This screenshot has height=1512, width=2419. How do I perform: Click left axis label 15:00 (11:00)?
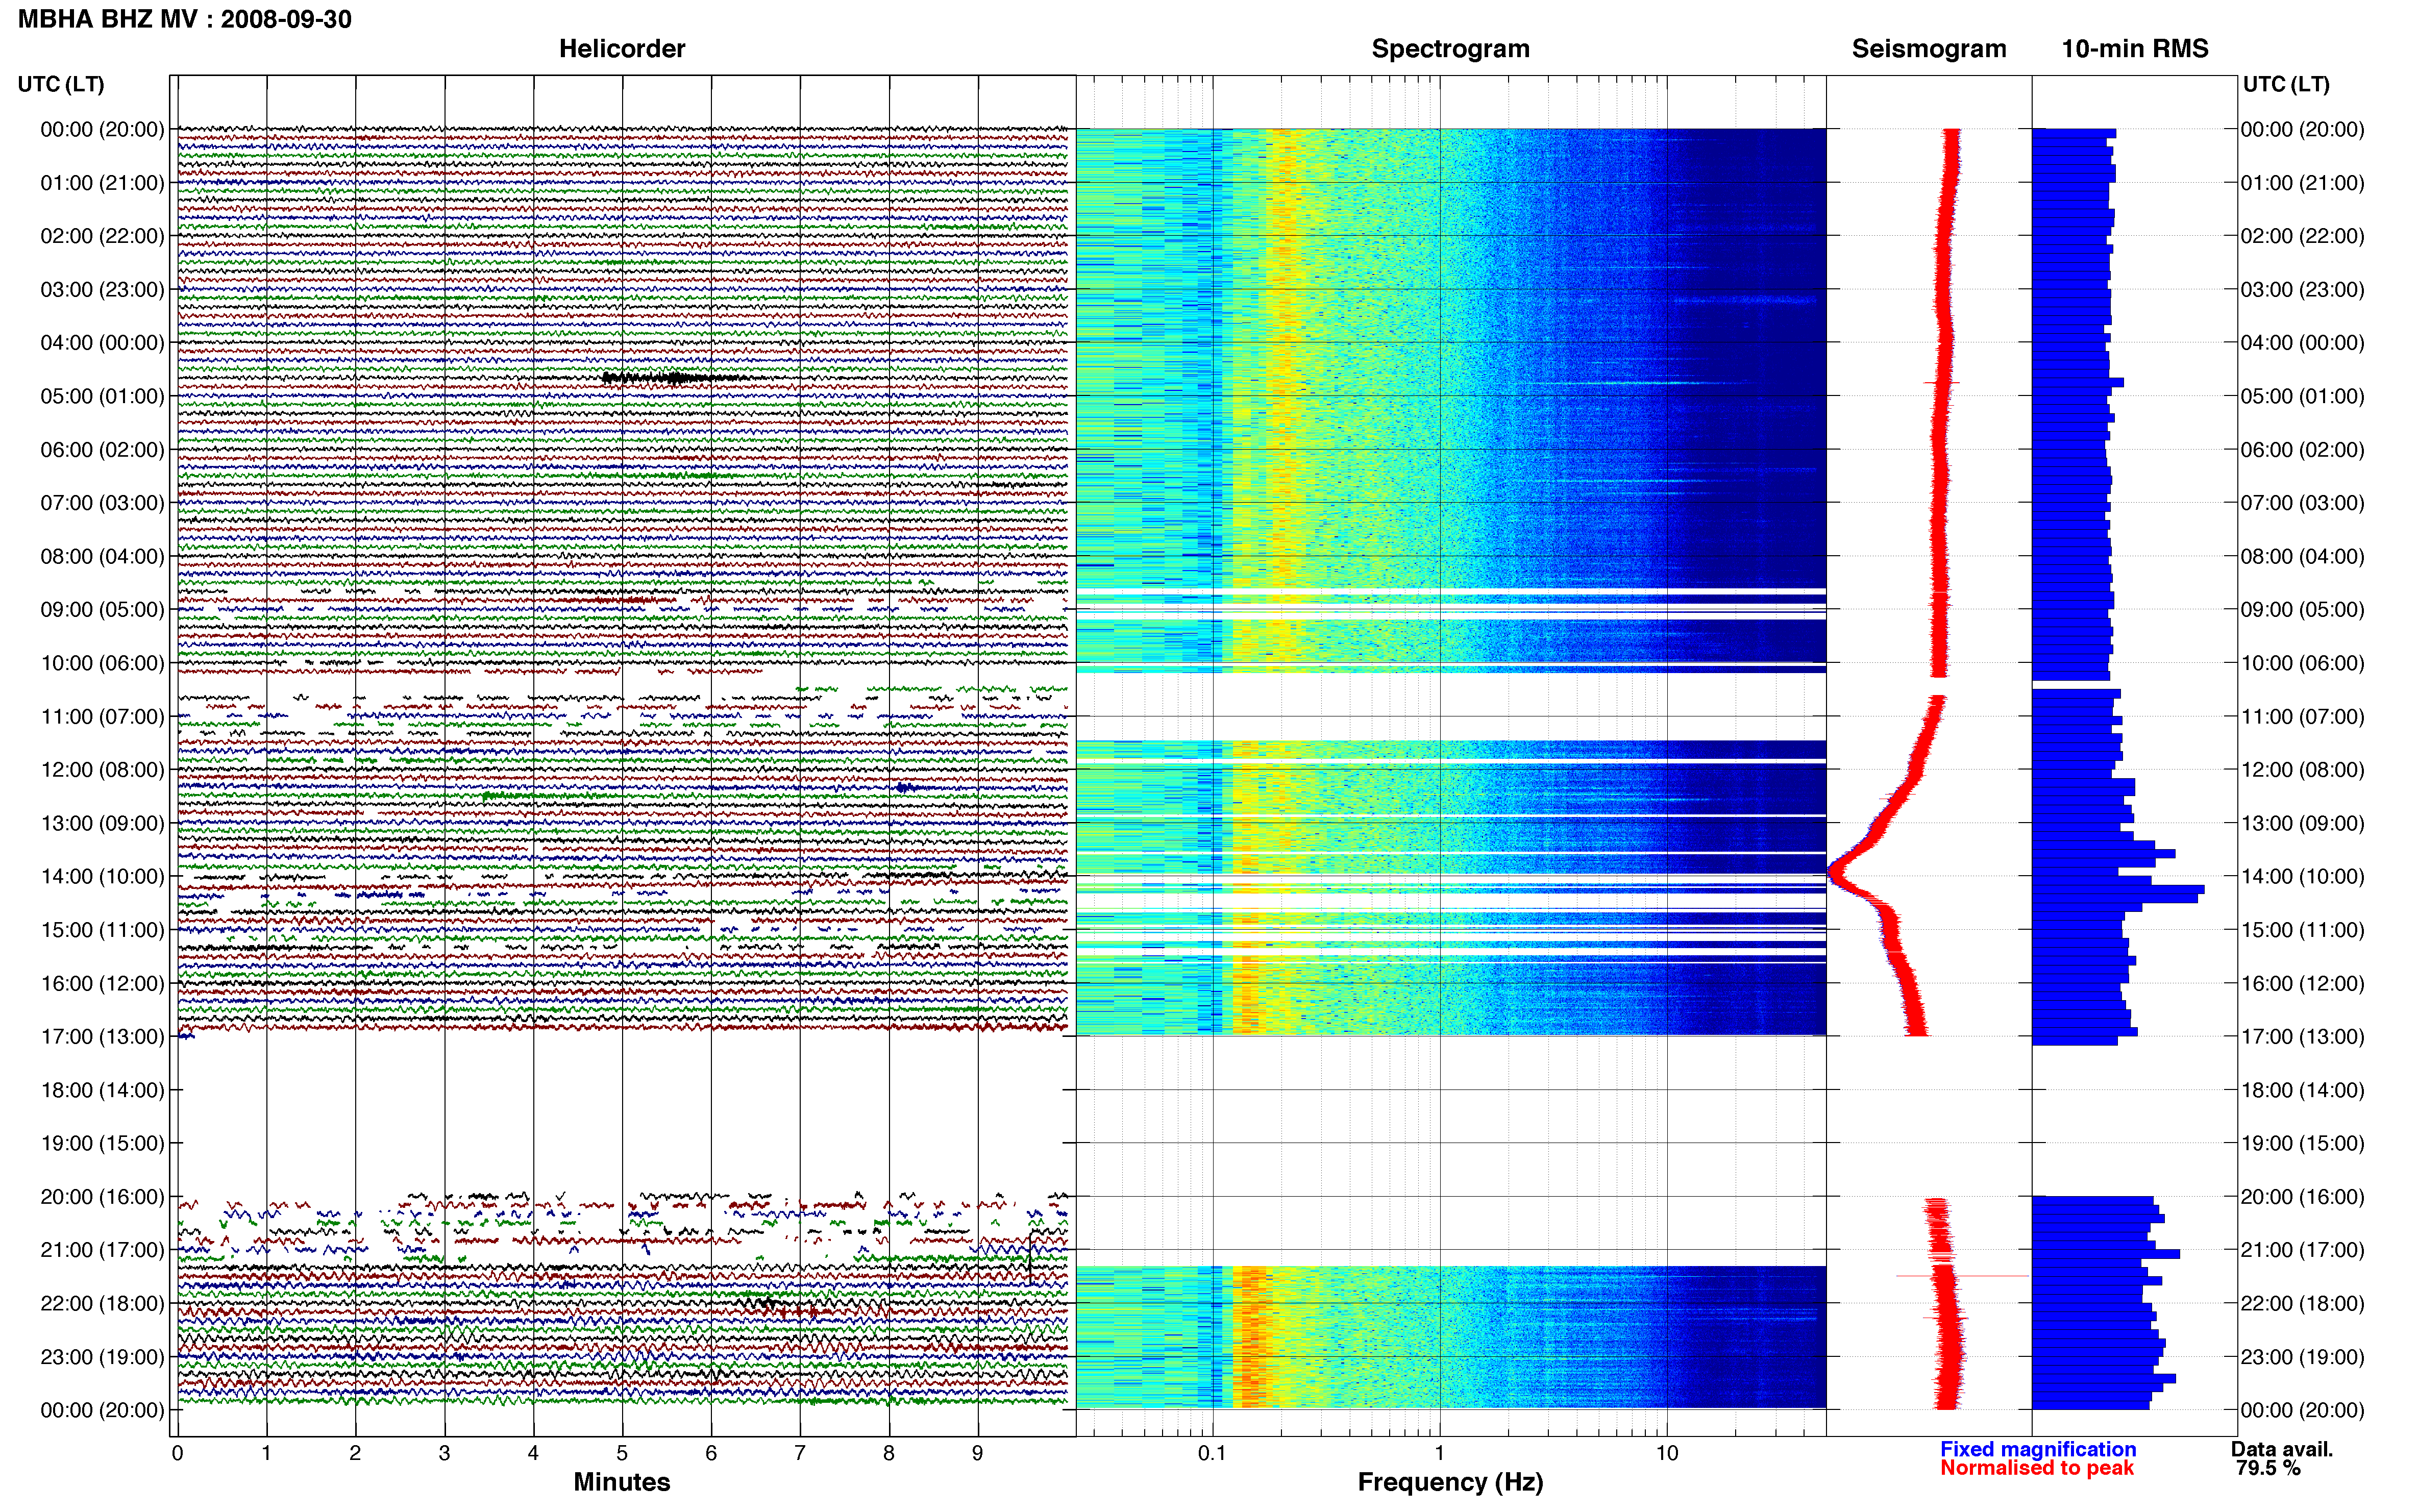coord(102,930)
